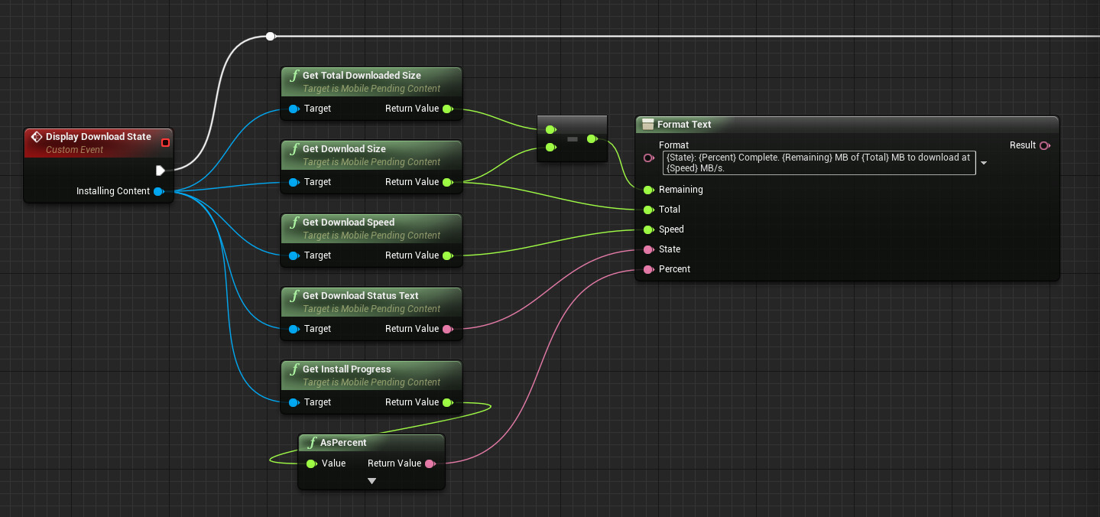Select the Format Text node header

click(x=684, y=125)
